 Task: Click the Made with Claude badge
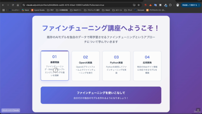pyautogui.click(x=11, y=110)
